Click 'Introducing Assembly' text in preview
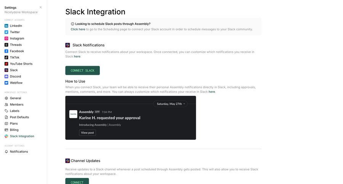Image resolution: width=343 pixels, height=184 pixels. coord(93,125)
